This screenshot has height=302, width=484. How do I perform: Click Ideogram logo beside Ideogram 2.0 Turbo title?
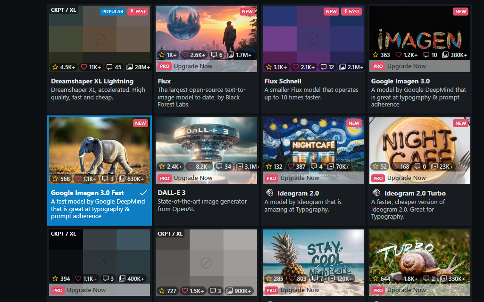(376, 193)
